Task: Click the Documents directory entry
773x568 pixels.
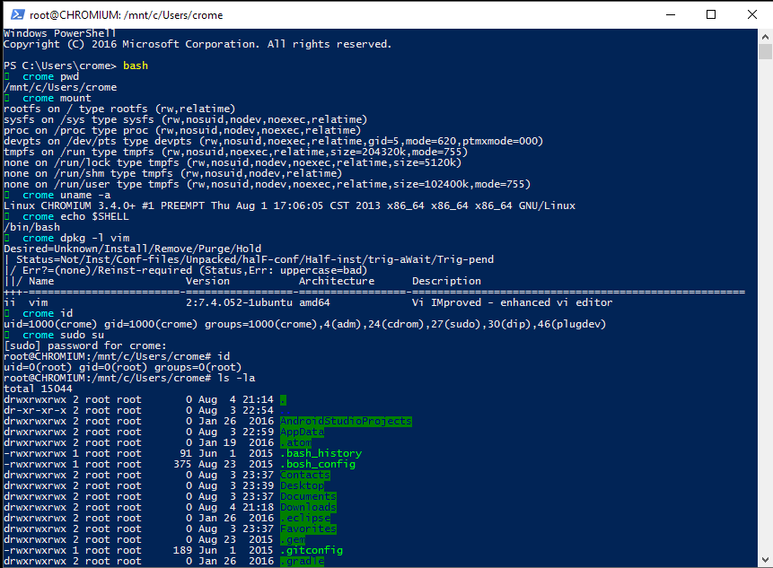Action: [x=308, y=496]
